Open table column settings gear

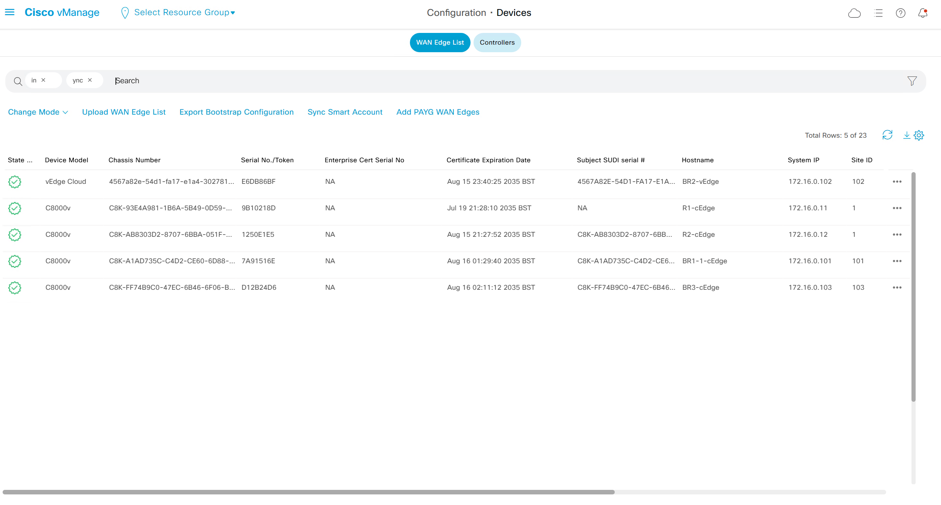click(x=919, y=135)
